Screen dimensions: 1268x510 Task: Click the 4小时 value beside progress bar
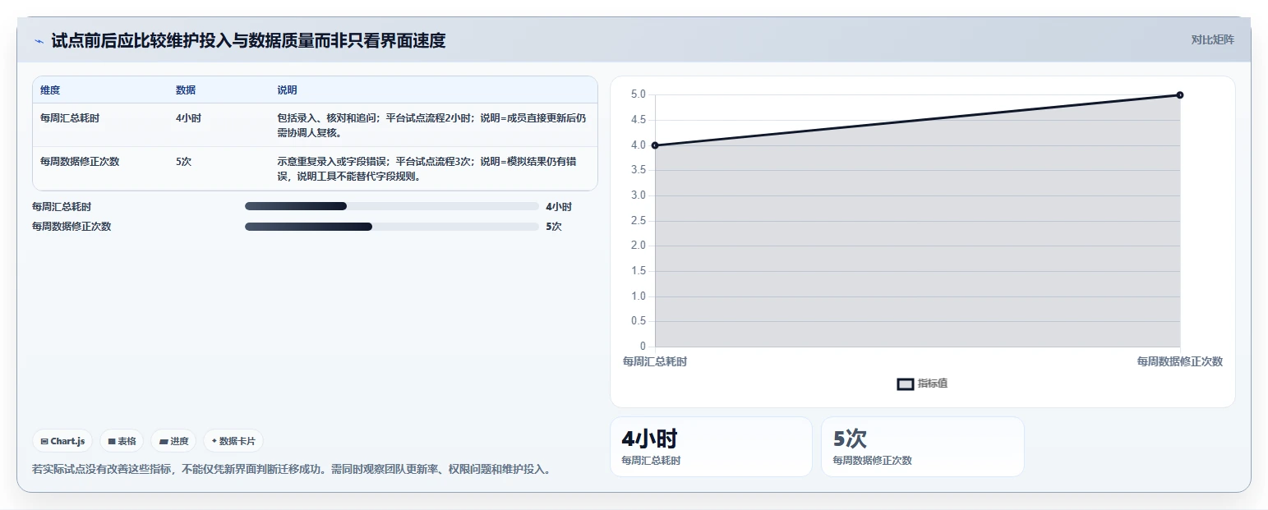559,207
